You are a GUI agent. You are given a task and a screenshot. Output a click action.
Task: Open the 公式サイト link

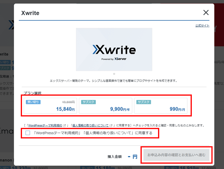coord(202,26)
